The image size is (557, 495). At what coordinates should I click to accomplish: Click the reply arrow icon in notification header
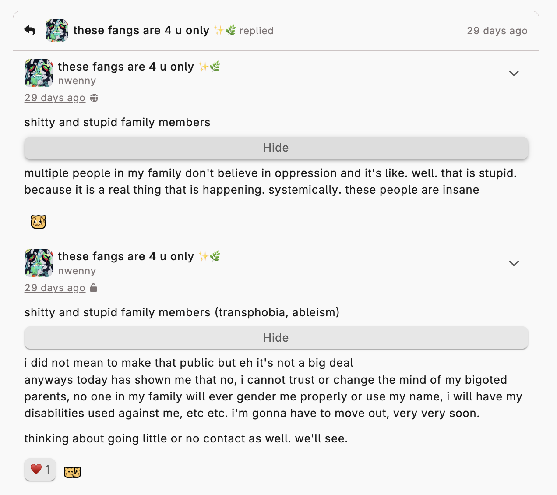(30, 30)
